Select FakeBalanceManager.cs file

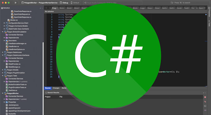(x=17, y=44)
